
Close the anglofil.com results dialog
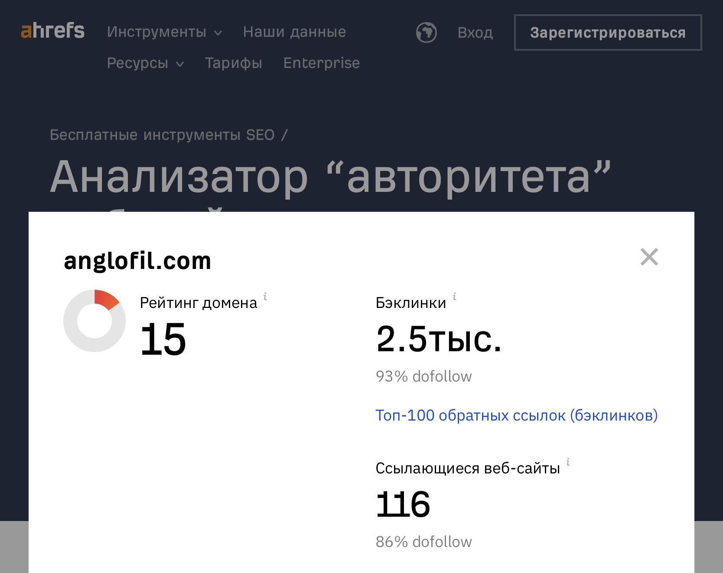tap(649, 257)
